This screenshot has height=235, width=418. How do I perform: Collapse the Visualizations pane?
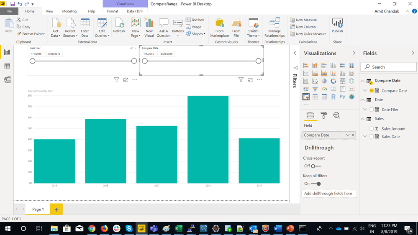tap(354, 53)
